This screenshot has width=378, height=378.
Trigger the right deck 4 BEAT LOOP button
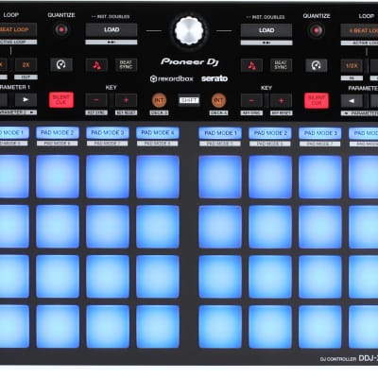[359, 31]
